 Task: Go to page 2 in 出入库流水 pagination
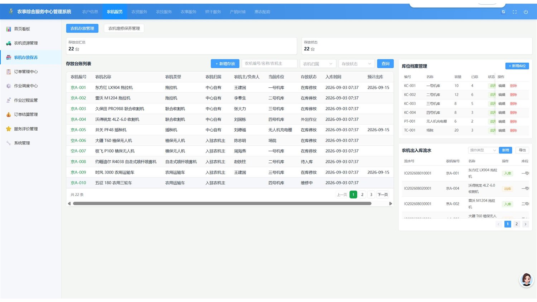pos(516,224)
